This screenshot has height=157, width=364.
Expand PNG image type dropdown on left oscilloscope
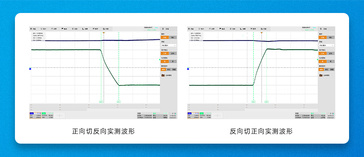[x=169, y=45]
